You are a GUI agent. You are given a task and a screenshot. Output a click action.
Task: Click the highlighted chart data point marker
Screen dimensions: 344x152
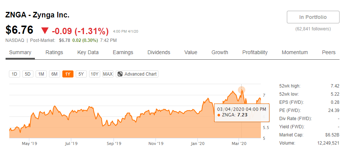point(242,90)
